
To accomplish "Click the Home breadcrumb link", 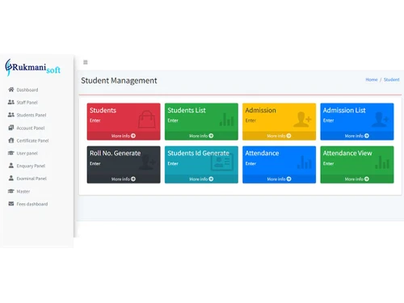I will tap(372, 80).
